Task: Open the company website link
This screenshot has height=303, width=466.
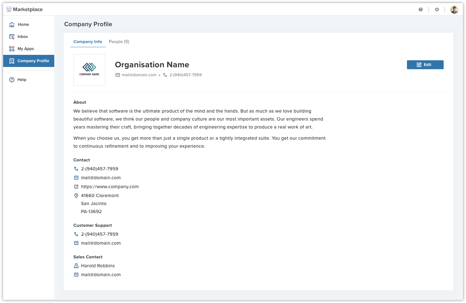Action: (x=110, y=187)
